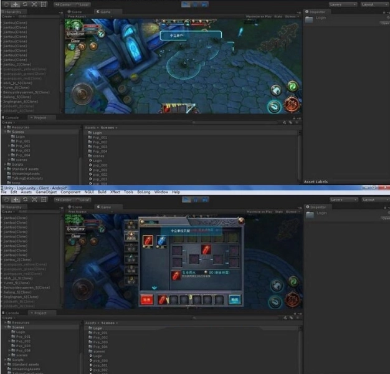
Task: Select the red potion item in shop list
Action: [x=148, y=241]
